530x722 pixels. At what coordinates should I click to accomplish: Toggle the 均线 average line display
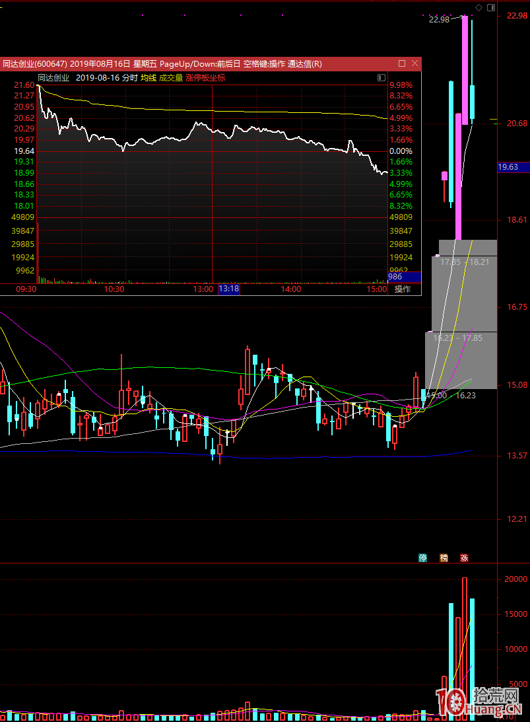click(x=149, y=78)
